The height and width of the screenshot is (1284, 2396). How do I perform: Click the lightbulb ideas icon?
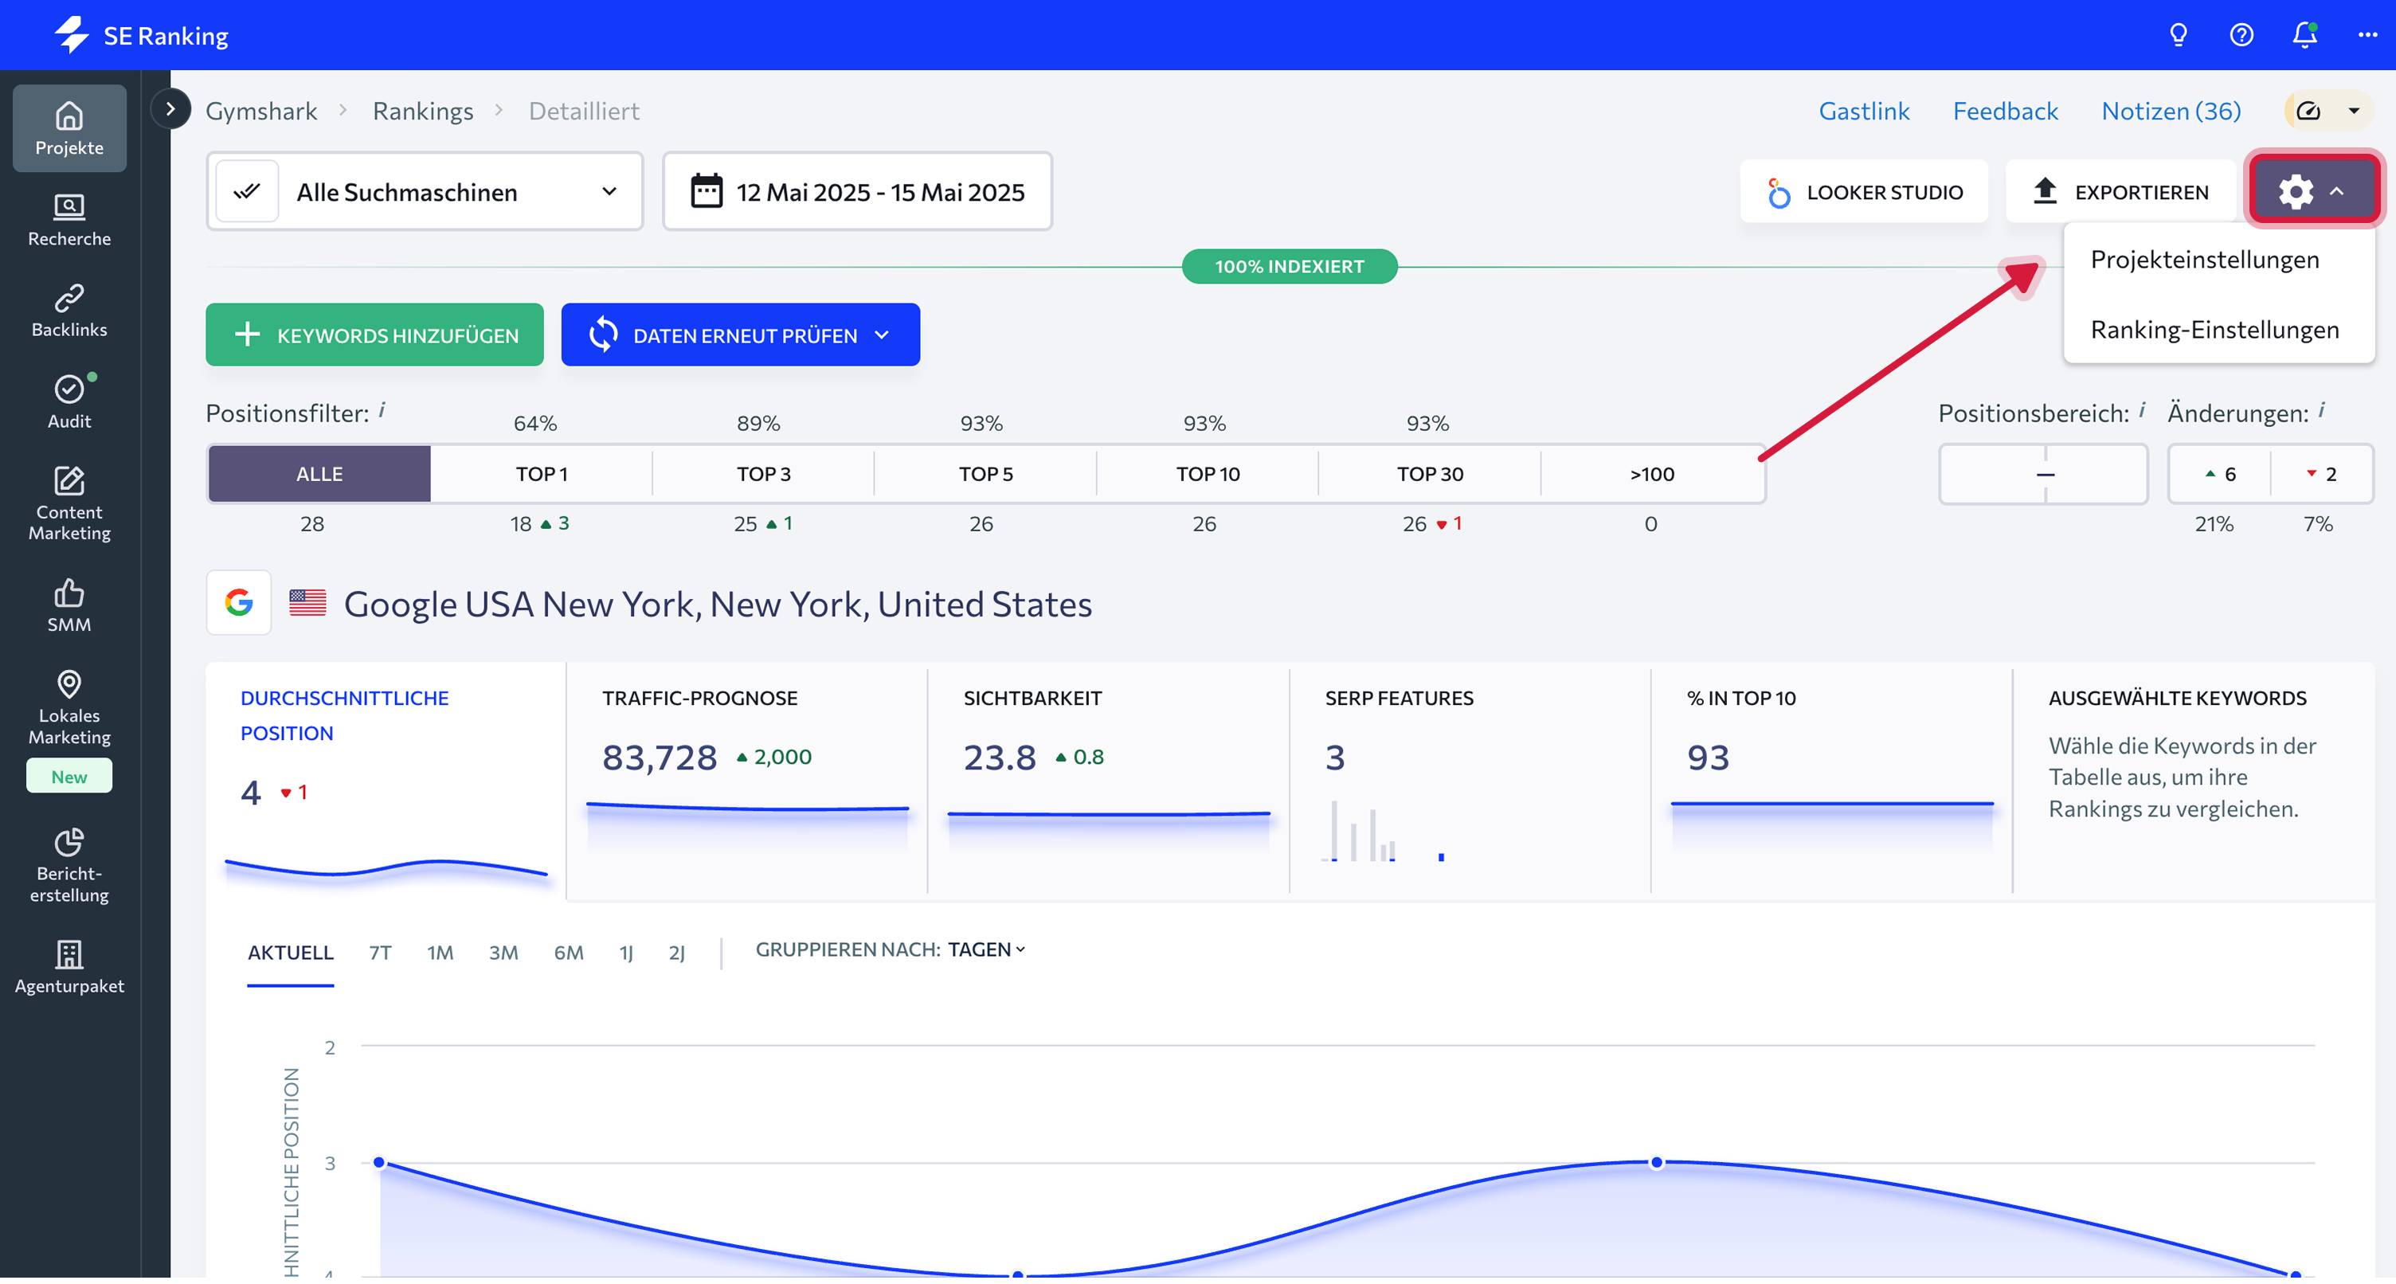tap(2179, 35)
